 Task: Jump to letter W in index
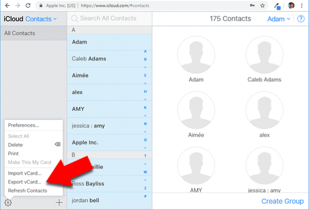(x=145, y=172)
